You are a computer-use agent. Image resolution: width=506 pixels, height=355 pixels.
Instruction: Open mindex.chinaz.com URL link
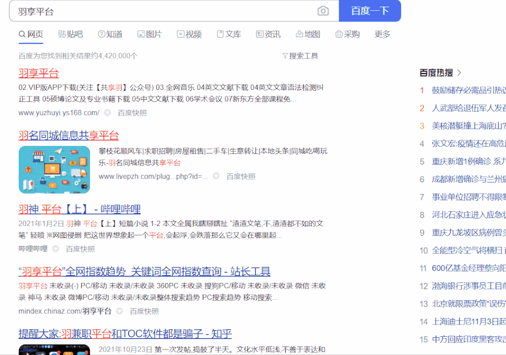[x=65, y=311]
